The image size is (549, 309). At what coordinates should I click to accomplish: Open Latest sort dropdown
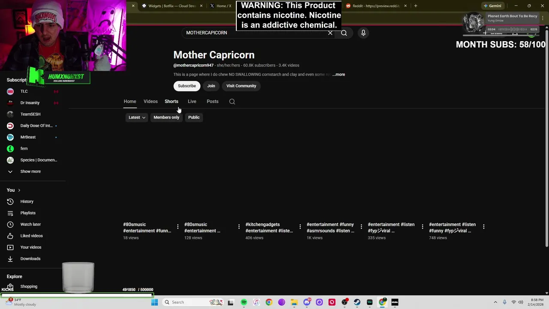pos(137,118)
